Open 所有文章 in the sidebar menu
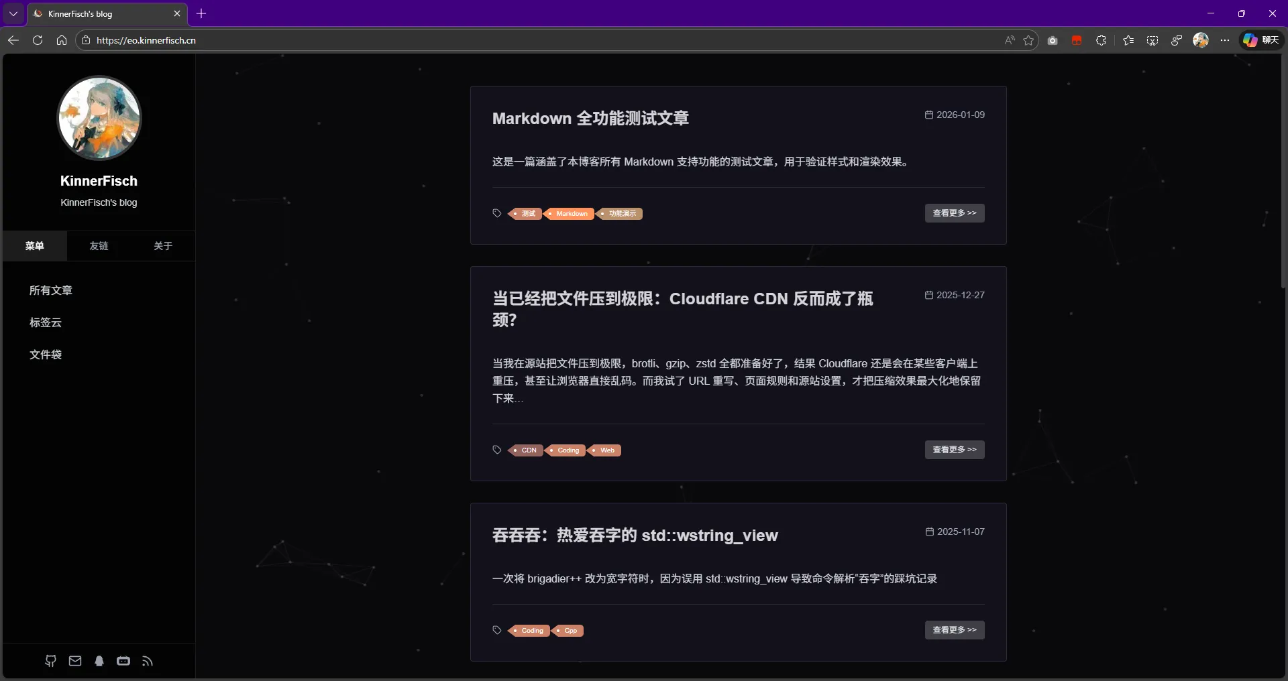Viewport: 1288px width, 681px height. point(51,290)
